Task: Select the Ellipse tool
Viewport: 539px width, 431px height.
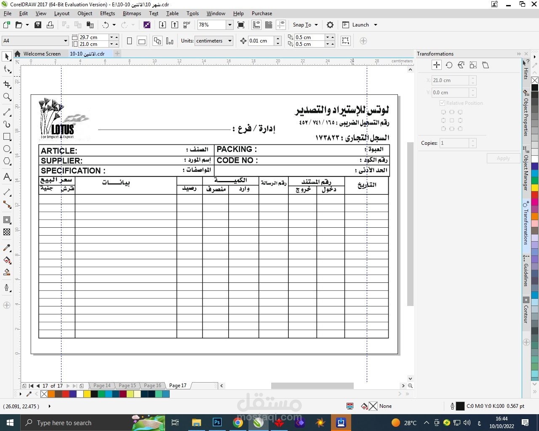Action: [x=7, y=149]
